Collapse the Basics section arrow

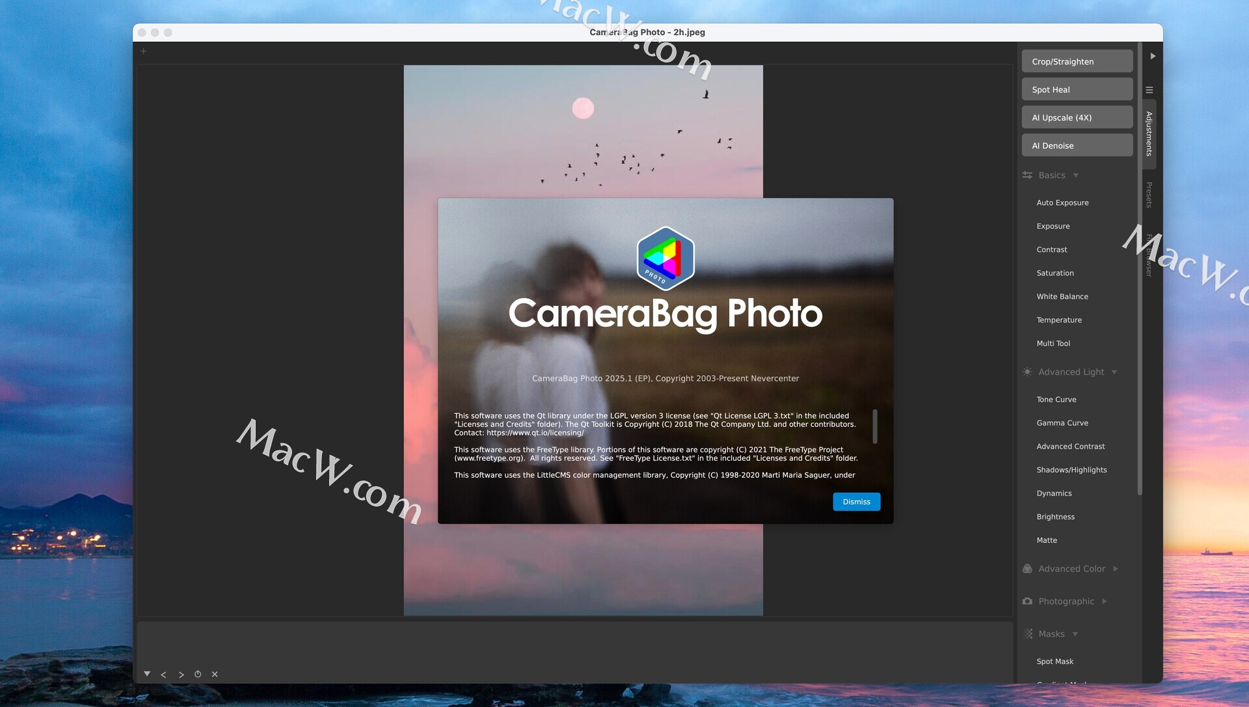coord(1076,175)
